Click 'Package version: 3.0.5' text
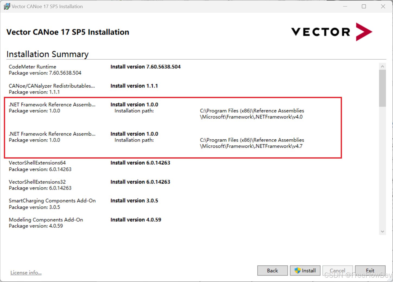 point(34,207)
